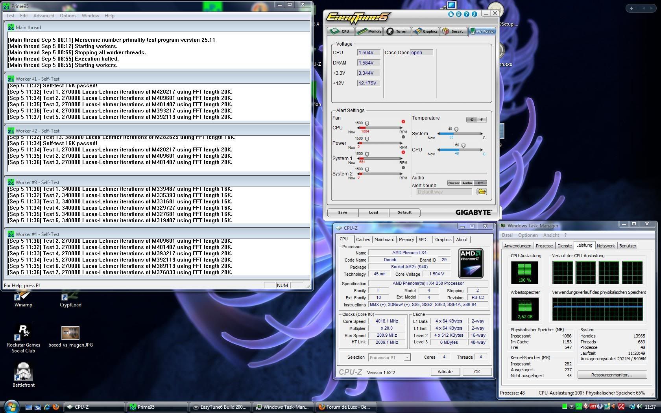Click Validate in CPU-Z
The image size is (661, 413).
coord(445,372)
